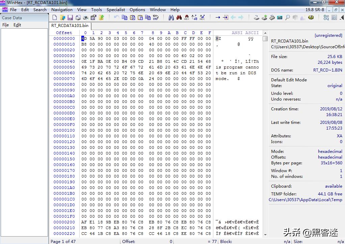Save the file with the Save toolbar icon

coord(70,17)
